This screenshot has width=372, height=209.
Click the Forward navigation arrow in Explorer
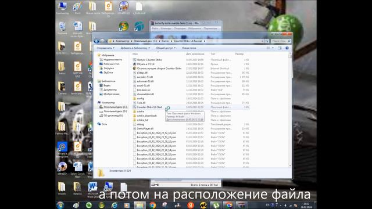(x=102, y=41)
